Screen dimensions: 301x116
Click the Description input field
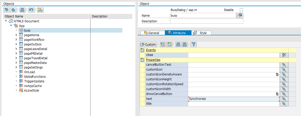(x=206, y=21)
